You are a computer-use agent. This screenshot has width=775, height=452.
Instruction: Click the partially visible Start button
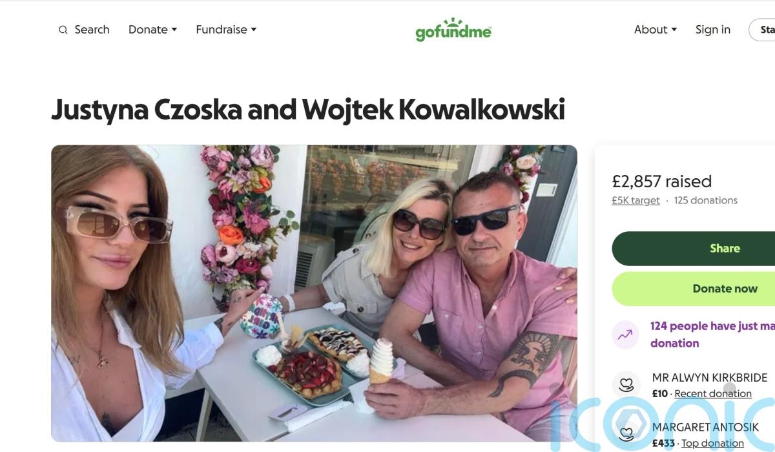(762, 30)
